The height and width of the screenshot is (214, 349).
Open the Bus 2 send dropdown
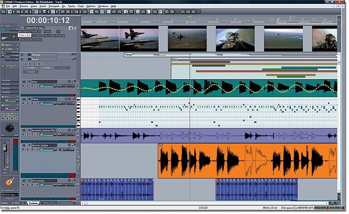coord(17,97)
